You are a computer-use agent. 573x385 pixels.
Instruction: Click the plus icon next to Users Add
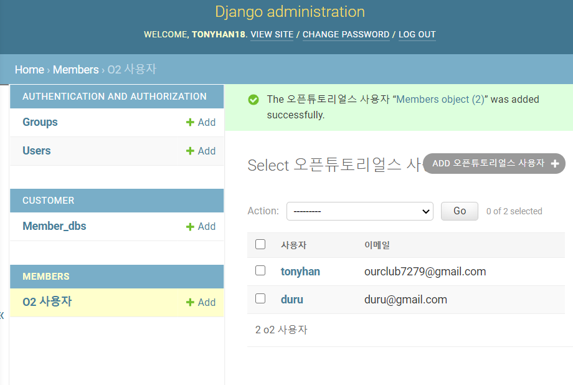pos(190,151)
